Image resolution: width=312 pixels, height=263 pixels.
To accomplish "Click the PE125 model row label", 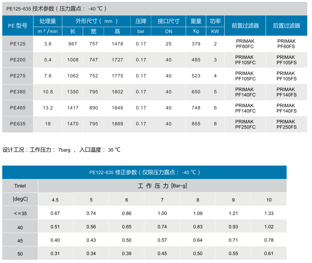I will (x=17, y=44).
